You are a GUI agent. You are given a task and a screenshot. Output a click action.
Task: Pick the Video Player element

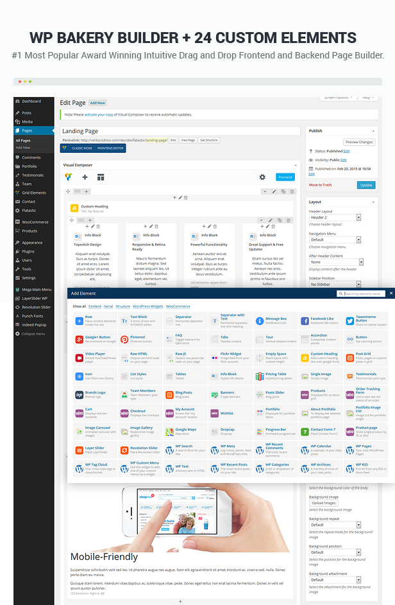click(x=80, y=356)
